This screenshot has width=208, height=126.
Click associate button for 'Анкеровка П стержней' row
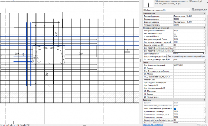205,31
